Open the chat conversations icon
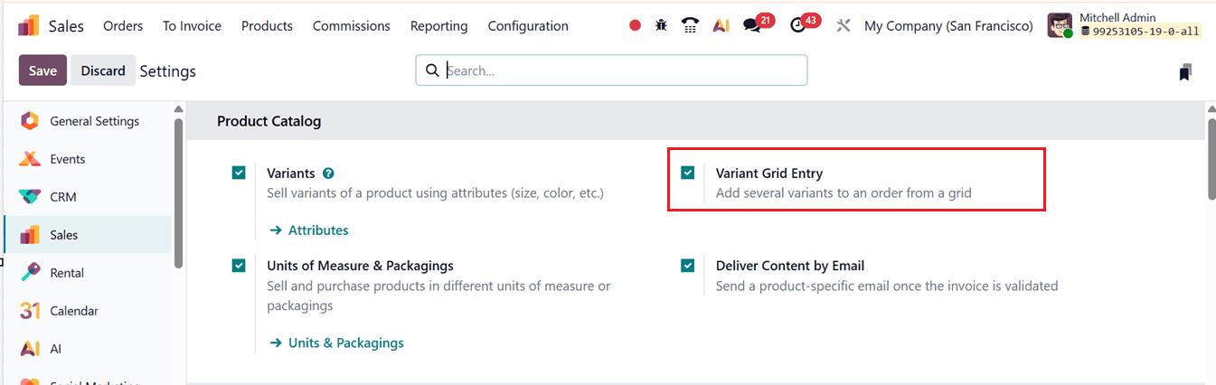The height and width of the screenshot is (385, 1216). tap(752, 25)
